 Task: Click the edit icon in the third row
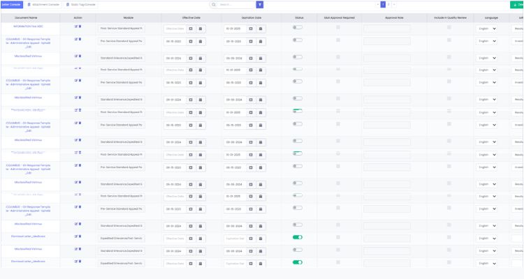[76, 56]
